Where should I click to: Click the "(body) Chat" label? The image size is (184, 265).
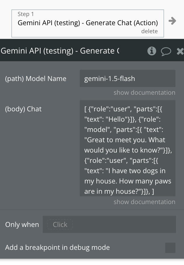point(23,109)
